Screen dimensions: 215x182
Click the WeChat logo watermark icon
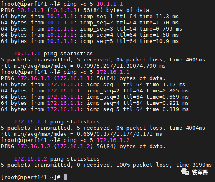[x=185, y=172]
